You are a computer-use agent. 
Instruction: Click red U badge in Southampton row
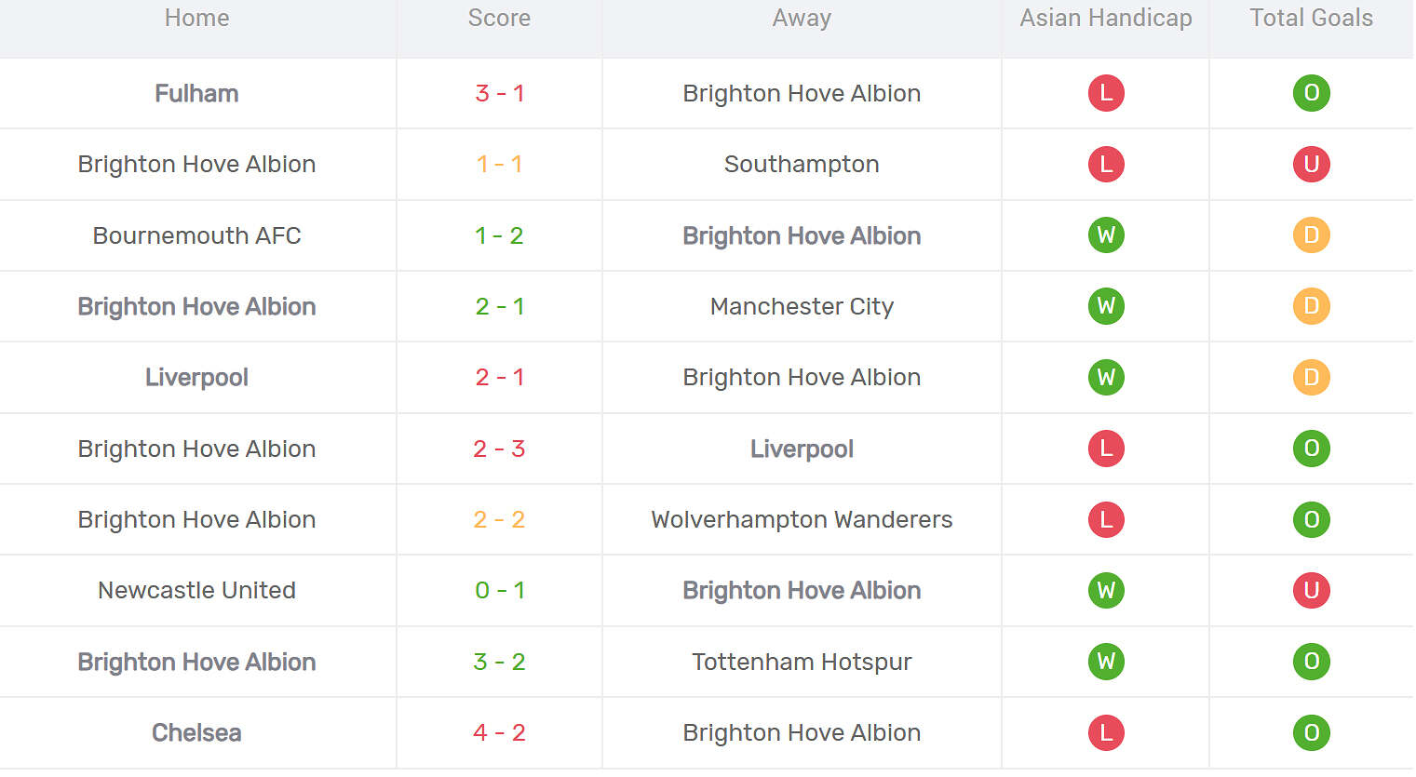1311,164
